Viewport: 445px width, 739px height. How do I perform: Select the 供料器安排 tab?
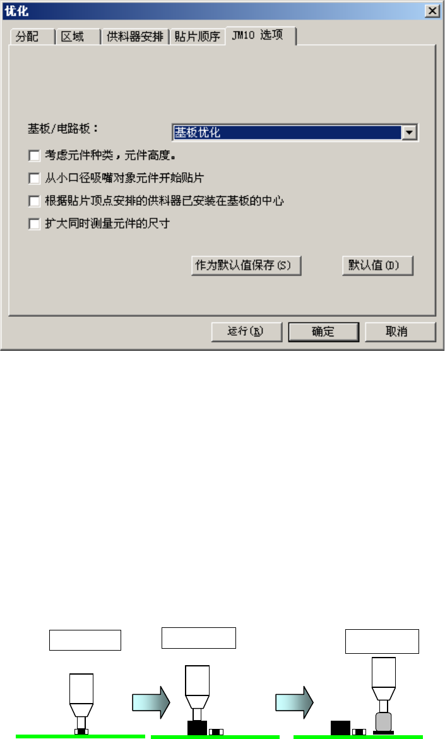pyautogui.click(x=135, y=37)
